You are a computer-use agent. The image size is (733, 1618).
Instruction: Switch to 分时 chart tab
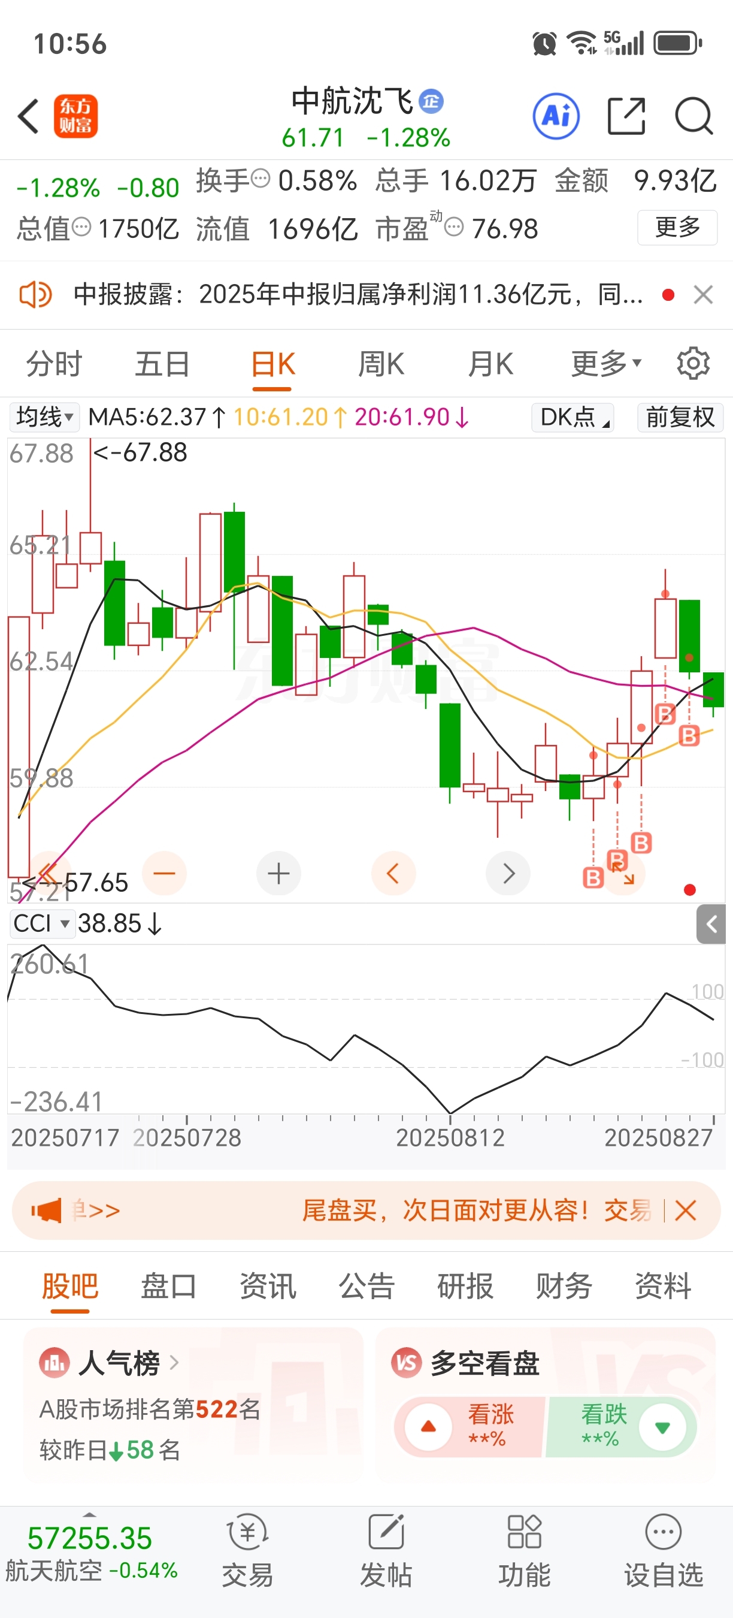click(54, 364)
